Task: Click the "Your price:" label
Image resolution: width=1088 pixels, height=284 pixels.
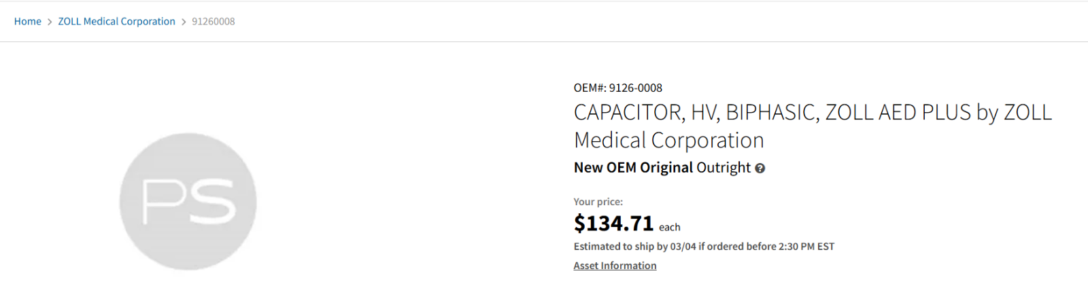Action: (598, 202)
